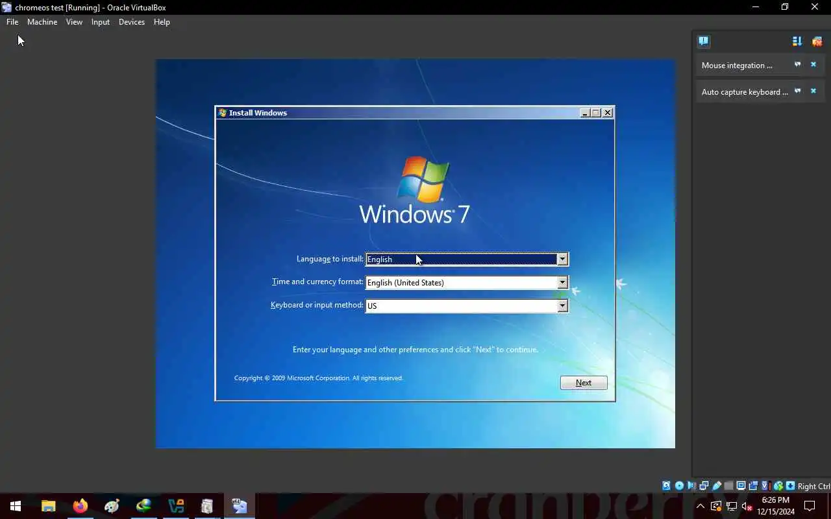Viewport: 831px width, 519px height.
Task: Click the hard disk activity status icon
Action: coord(666,486)
